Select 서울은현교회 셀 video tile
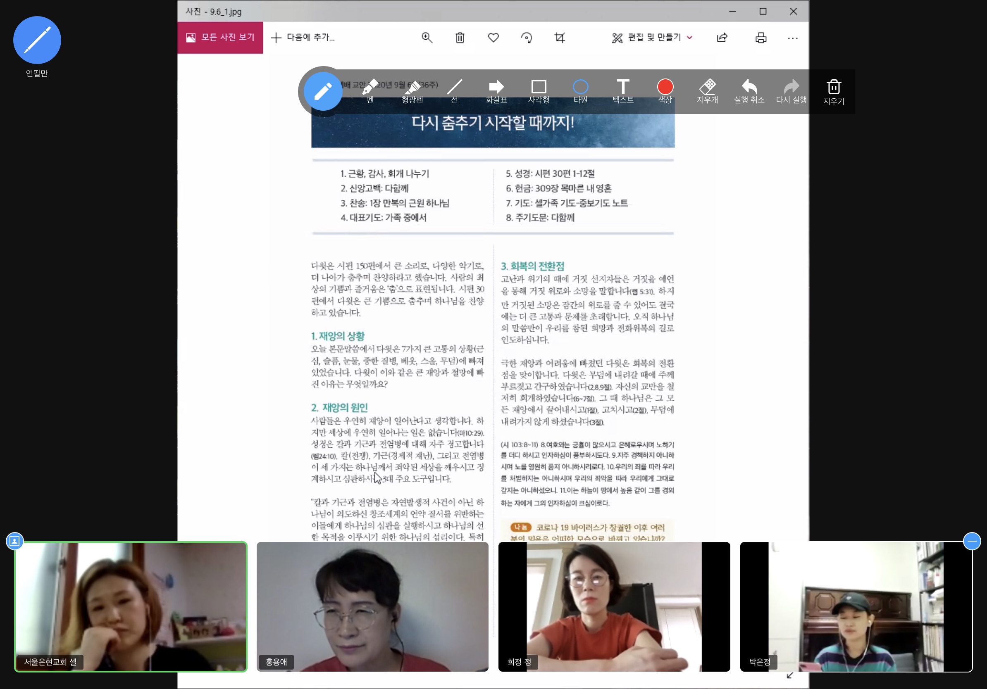This screenshot has height=689, width=987. tap(131, 606)
